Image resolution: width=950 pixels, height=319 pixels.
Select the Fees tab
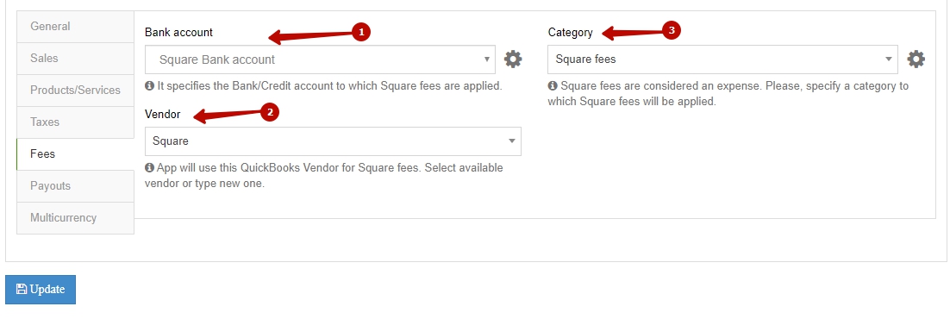[x=75, y=154]
